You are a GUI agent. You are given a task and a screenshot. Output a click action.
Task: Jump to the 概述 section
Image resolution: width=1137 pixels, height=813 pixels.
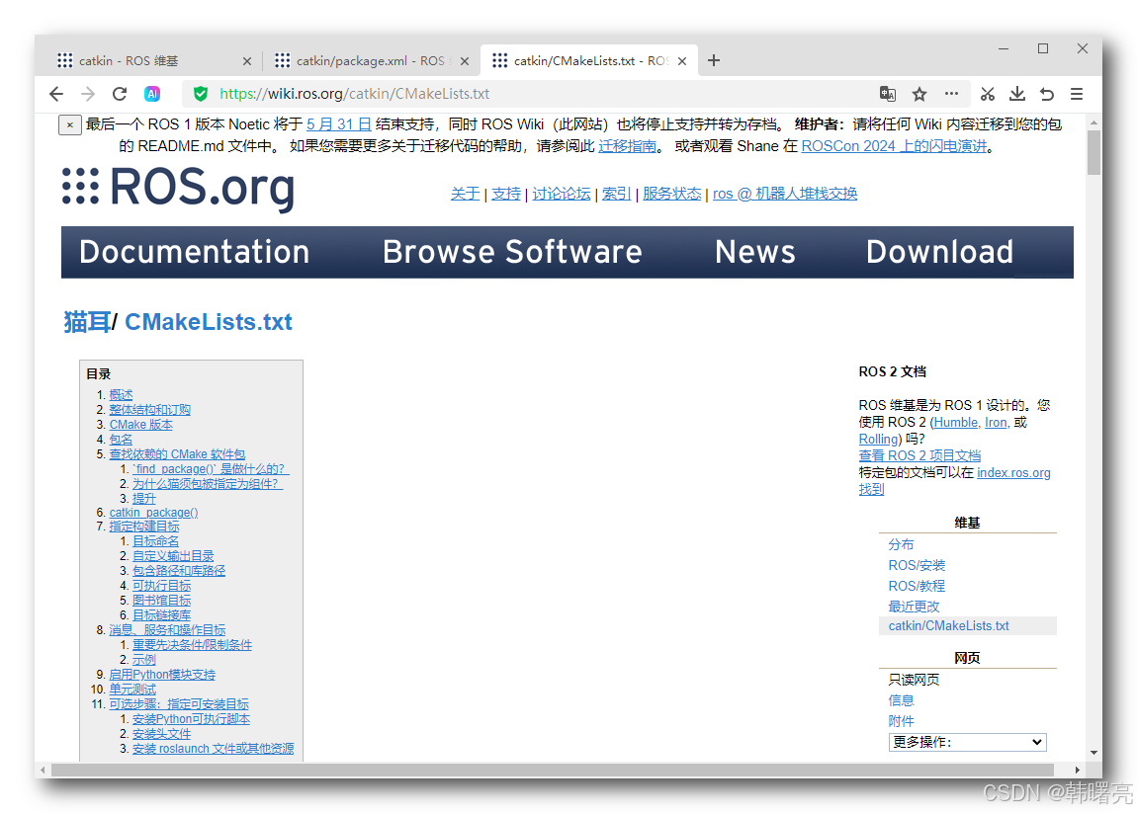pos(121,395)
